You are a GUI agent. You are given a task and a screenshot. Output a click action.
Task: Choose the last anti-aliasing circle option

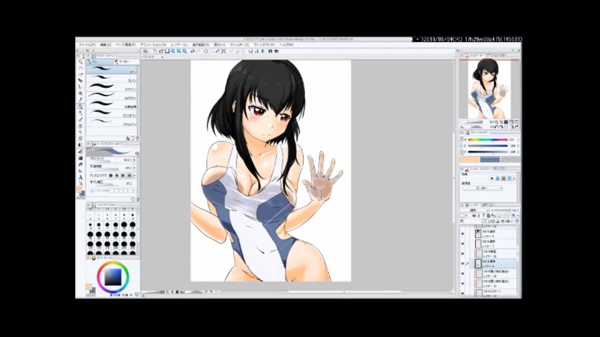[129, 175]
